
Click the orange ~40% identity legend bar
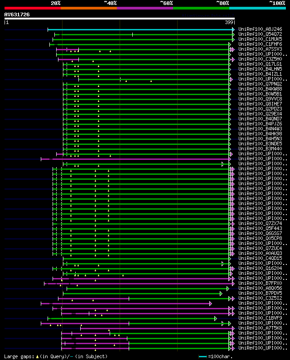click(x=89, y=8)
